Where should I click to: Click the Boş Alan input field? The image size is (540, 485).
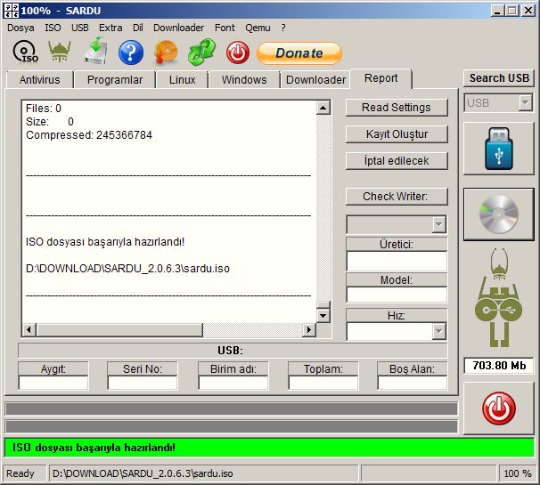coord(413,383)
